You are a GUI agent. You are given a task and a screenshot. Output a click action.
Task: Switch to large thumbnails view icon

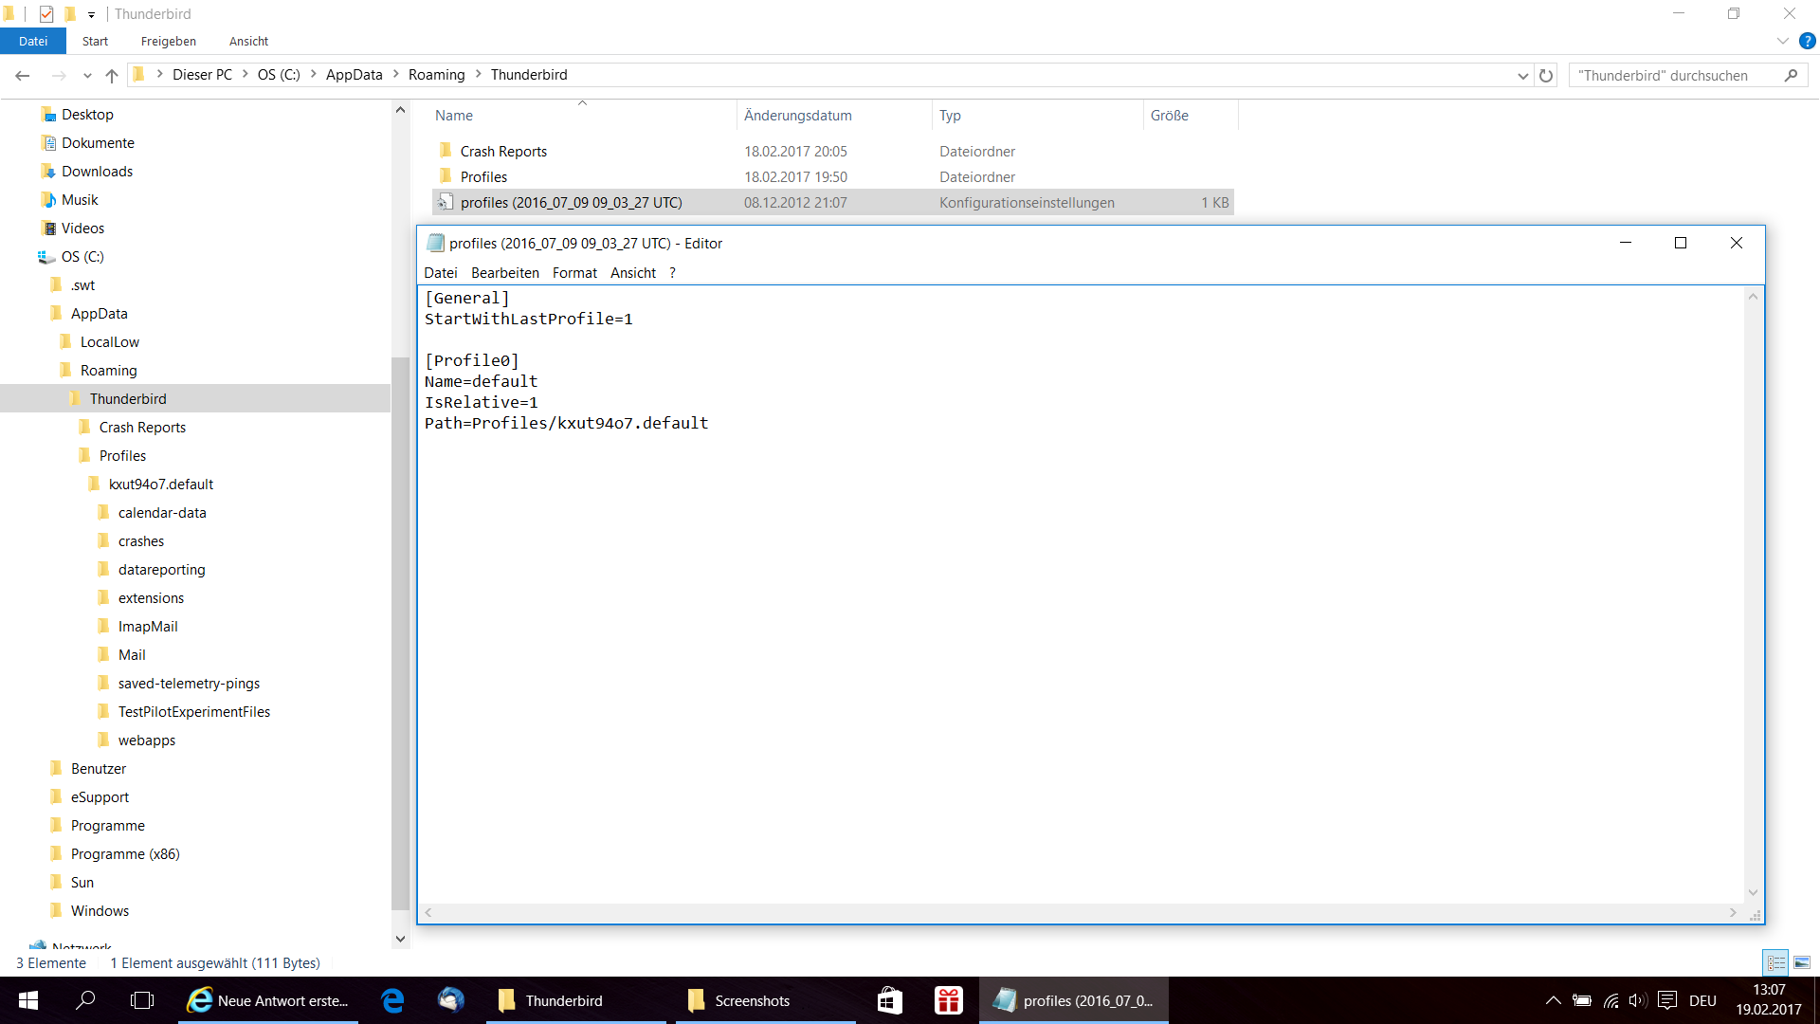coord(1802,962)
